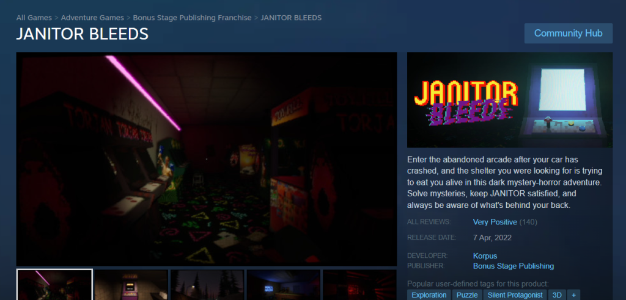626x300 pixels.
Task: Open Bonus Stage Publishing Franchise breadcrumb
Action: coord(192,18)
